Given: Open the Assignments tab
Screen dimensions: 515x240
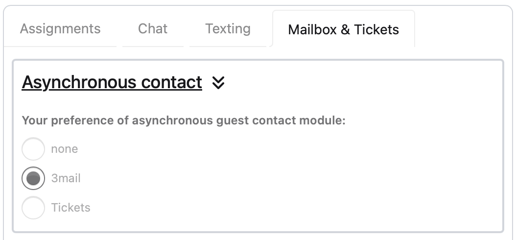Looking at the screenshot, I should point(60,28).
